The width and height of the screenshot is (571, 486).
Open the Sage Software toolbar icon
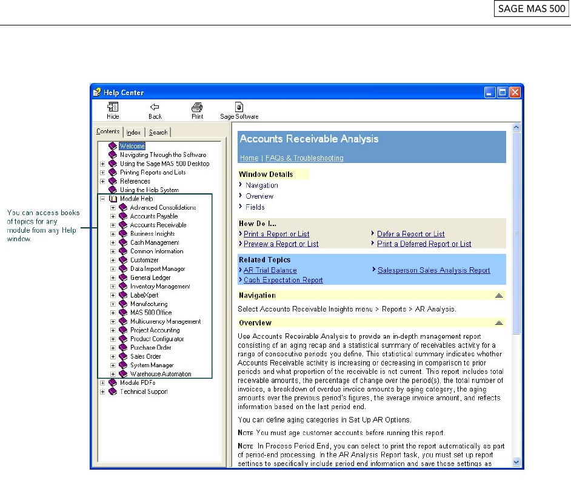coord(239,107)
